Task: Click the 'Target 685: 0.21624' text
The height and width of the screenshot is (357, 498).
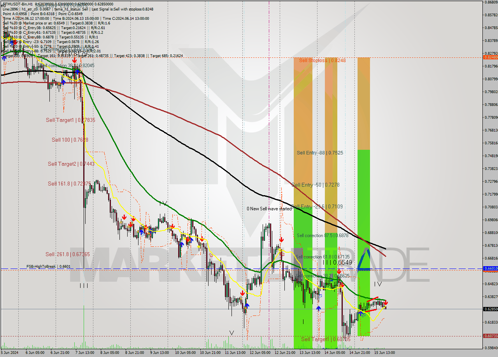Action: point(167,56)
